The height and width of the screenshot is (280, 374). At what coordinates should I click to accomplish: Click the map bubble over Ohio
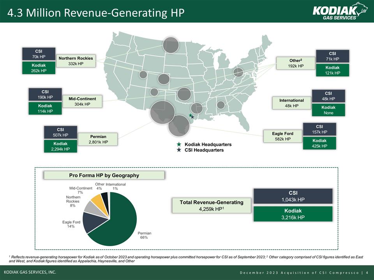coord(238,72)
